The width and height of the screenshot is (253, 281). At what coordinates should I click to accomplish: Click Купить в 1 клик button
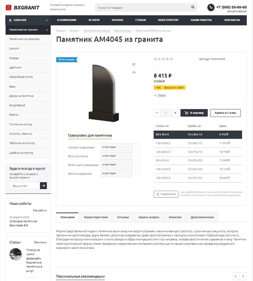pyautogui.click(x=225, y=113)
